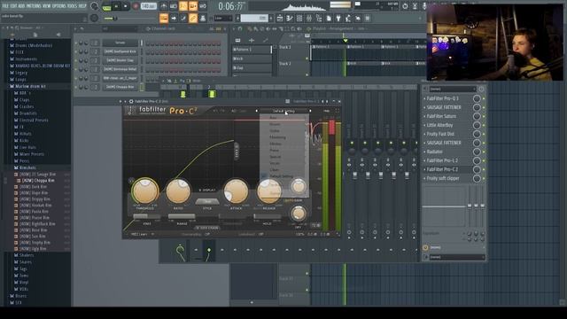Toggle FabFilter Saturn slot enable LED
This screenshot has width=567, height=319.
pos(484,116)
